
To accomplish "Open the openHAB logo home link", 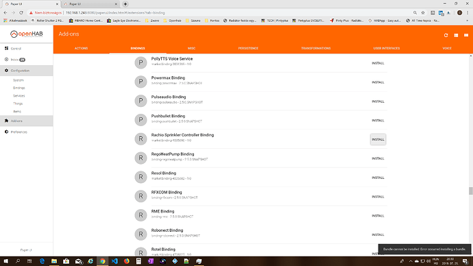I will tap(27, 34).
